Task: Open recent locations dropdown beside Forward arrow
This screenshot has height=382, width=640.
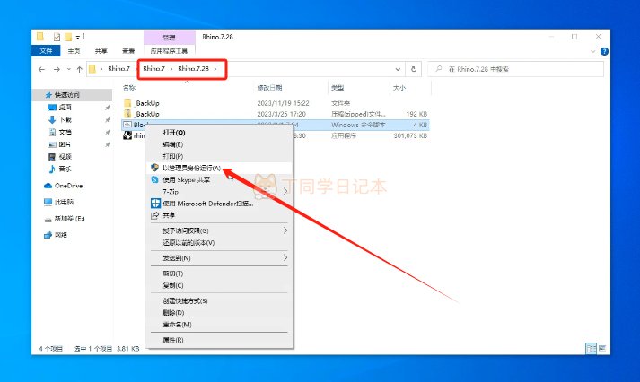Action: pyautogui.click(x=68, y=69)
